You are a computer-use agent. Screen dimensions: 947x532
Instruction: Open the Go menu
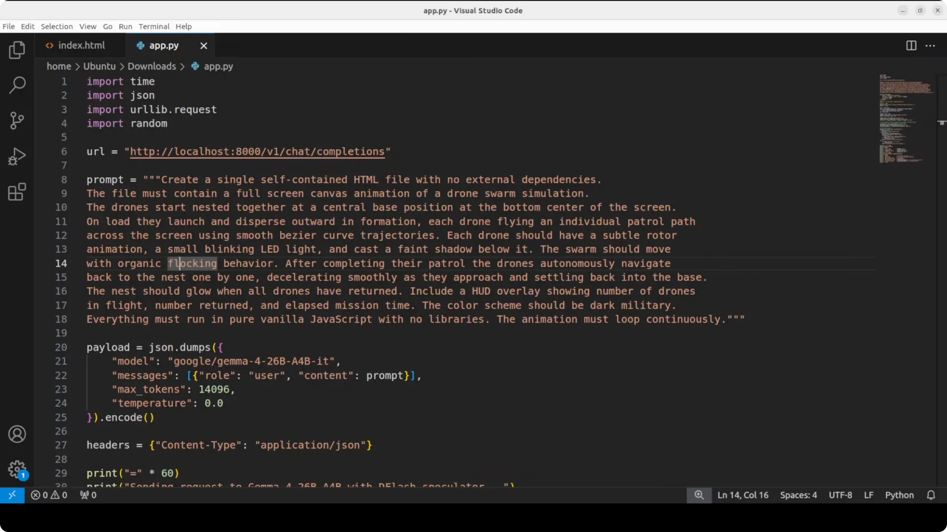pyautogui.click(x=108, y=27)
